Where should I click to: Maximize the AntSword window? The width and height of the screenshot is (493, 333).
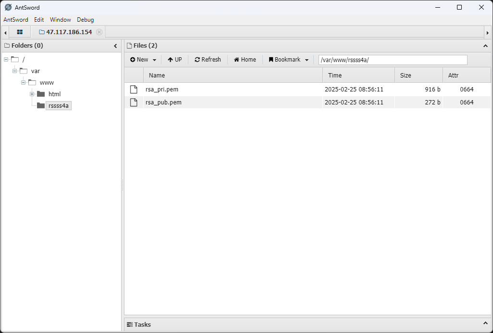point(459,7)
